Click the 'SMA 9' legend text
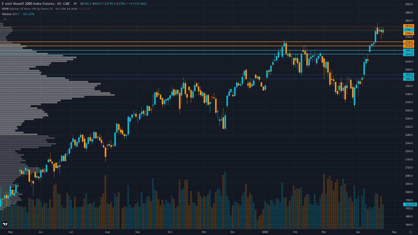This screenshot has height=235, width=418. tap(16, 14)
